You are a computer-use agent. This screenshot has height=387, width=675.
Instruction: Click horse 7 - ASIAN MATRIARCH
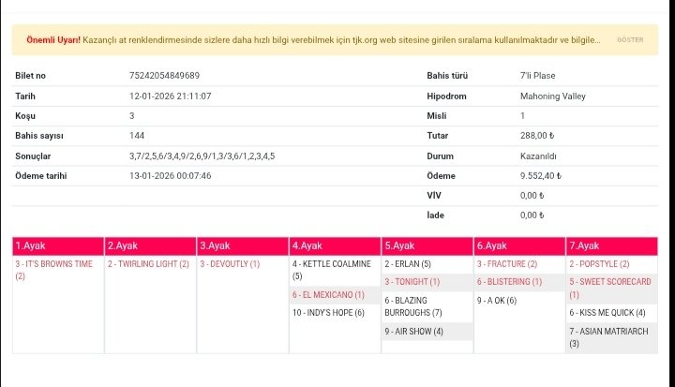click(608, 337)
